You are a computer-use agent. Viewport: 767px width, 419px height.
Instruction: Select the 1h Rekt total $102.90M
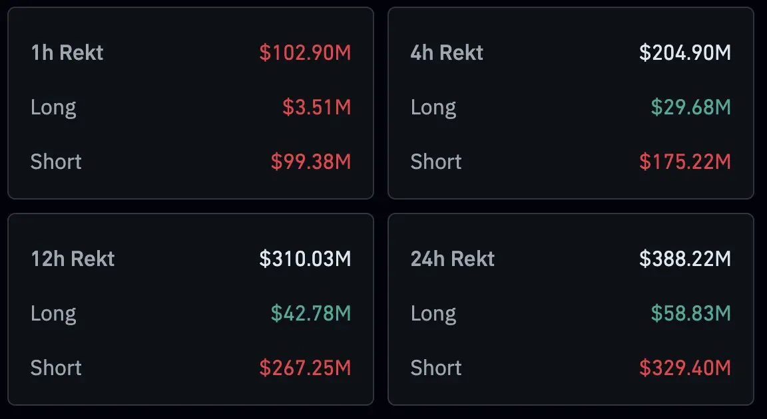(305, 53)
